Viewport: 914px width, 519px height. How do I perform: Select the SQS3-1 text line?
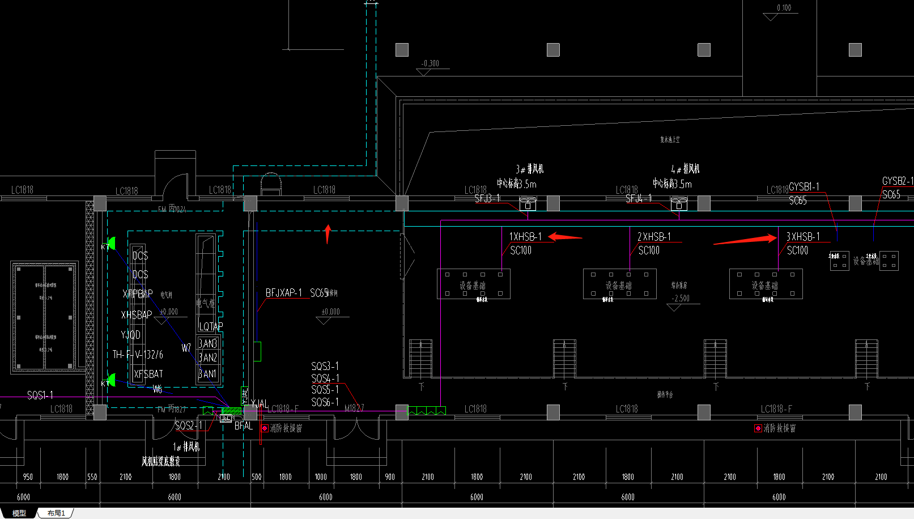(325, 367)
